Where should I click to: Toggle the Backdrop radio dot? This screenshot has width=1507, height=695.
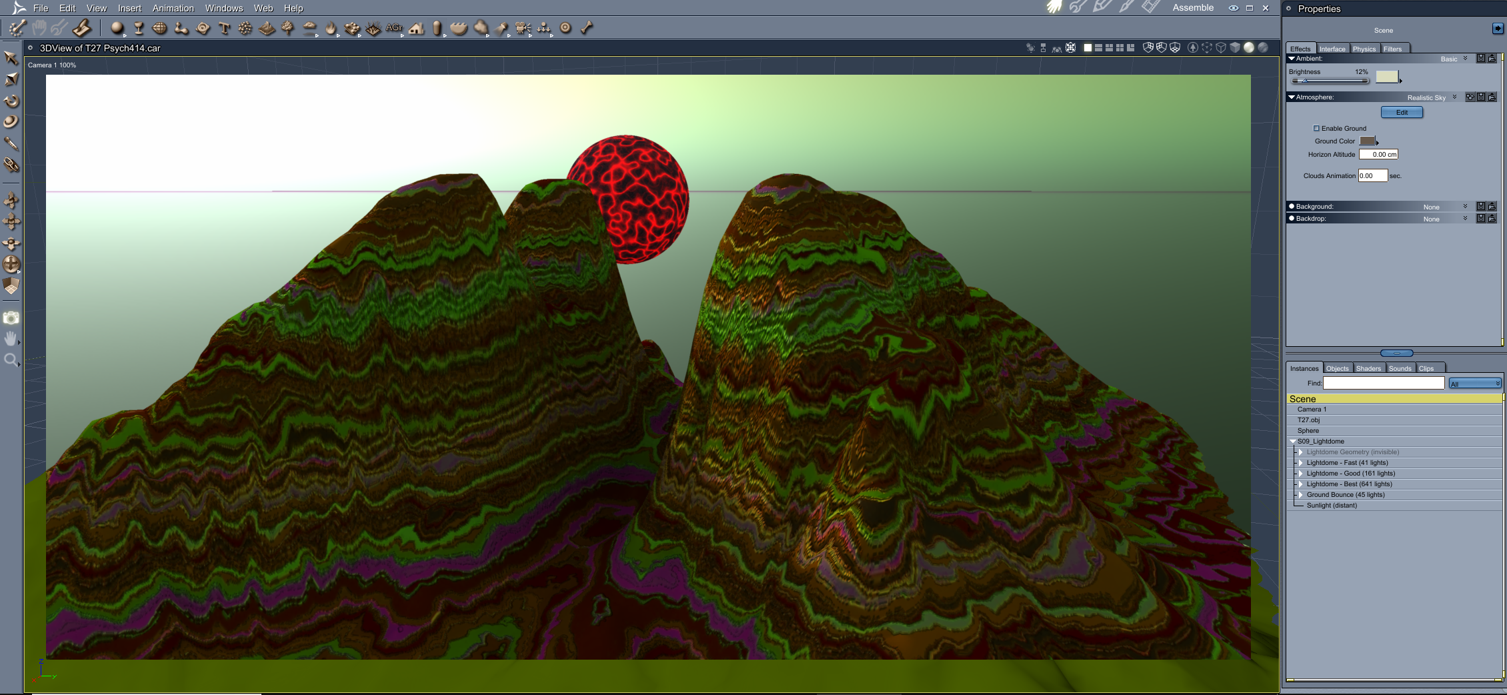click(1292, 219)
